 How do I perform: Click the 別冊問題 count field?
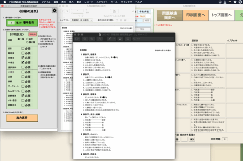225,139
